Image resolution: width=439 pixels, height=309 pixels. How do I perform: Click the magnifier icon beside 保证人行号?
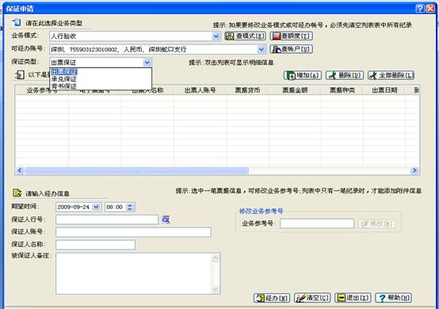[166, 219]
